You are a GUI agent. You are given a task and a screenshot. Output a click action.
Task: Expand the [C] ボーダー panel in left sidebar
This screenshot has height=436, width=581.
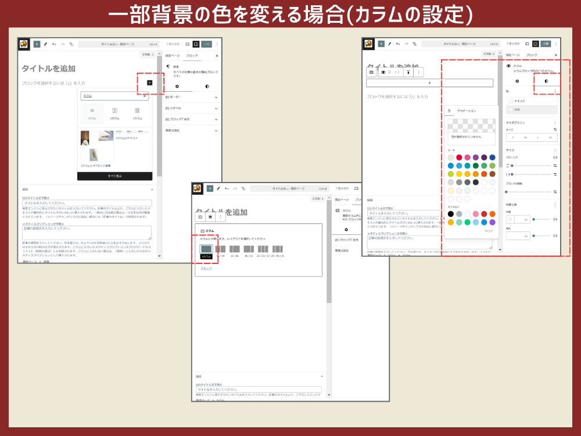tap(192, 97)
